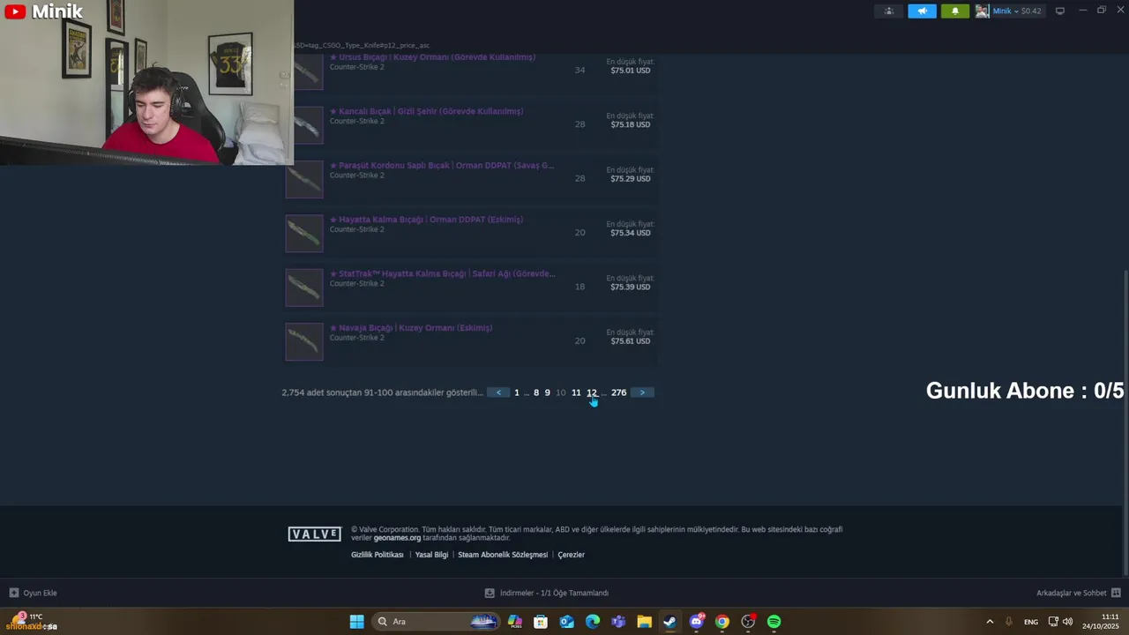Click the Paraşüt Kordonu knife thumbnail
Screen dimensions: 1129x635
304,180
